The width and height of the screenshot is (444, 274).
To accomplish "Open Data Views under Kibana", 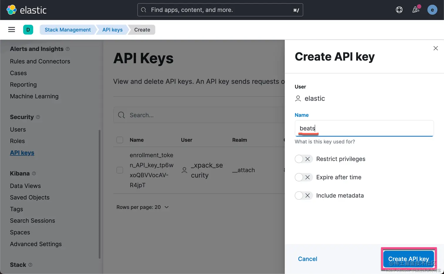I will 25,186.
